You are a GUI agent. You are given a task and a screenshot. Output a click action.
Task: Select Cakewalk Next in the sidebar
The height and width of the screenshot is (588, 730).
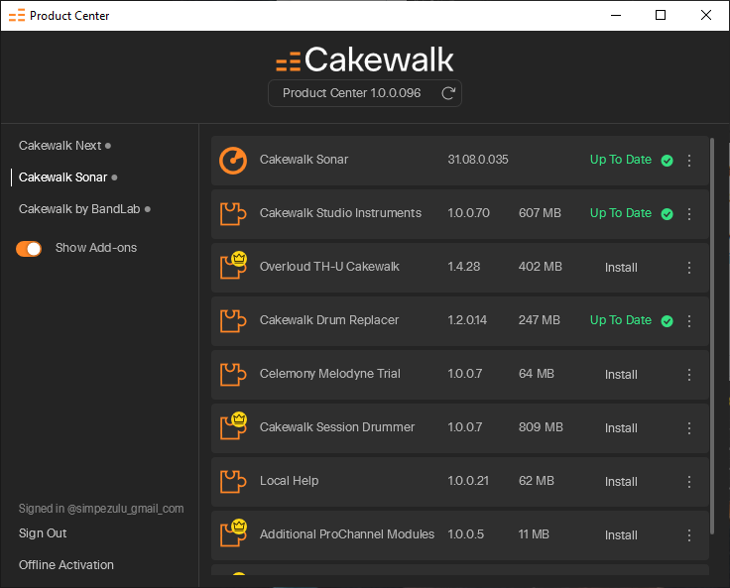point(61,146)
